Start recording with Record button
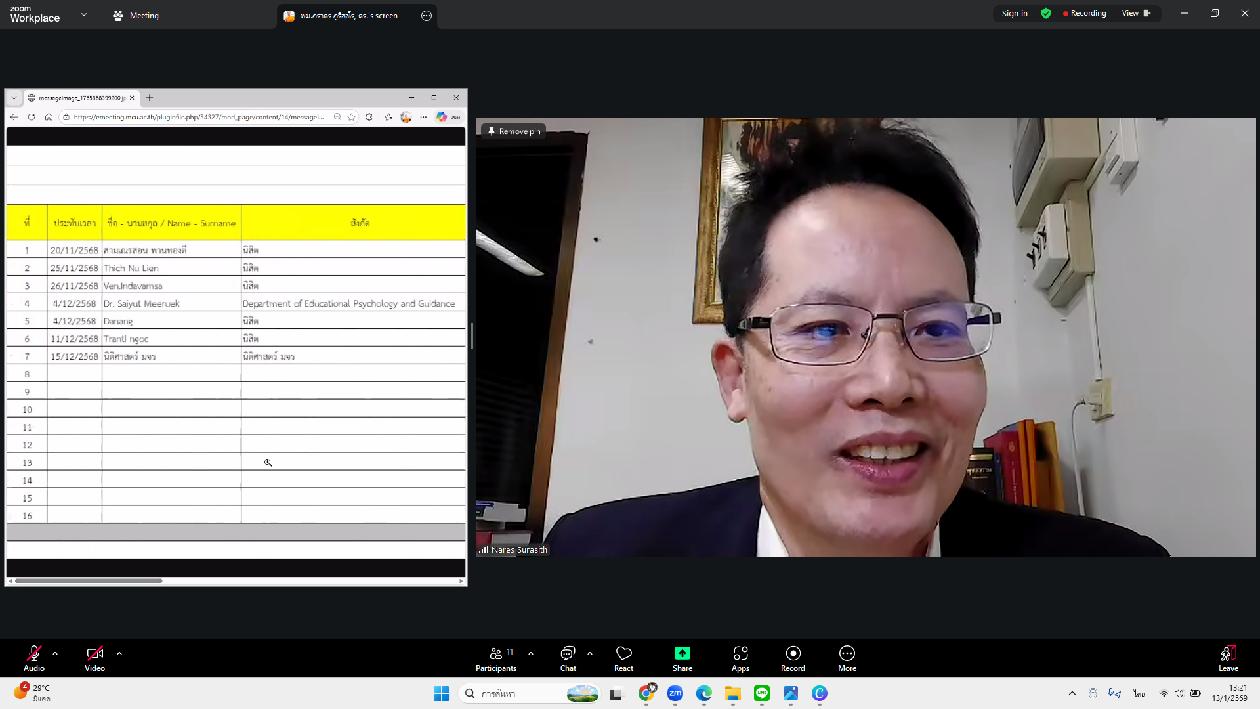This screenshot has height=709, width=1260. pyautogui.click(x=793, y=658)
